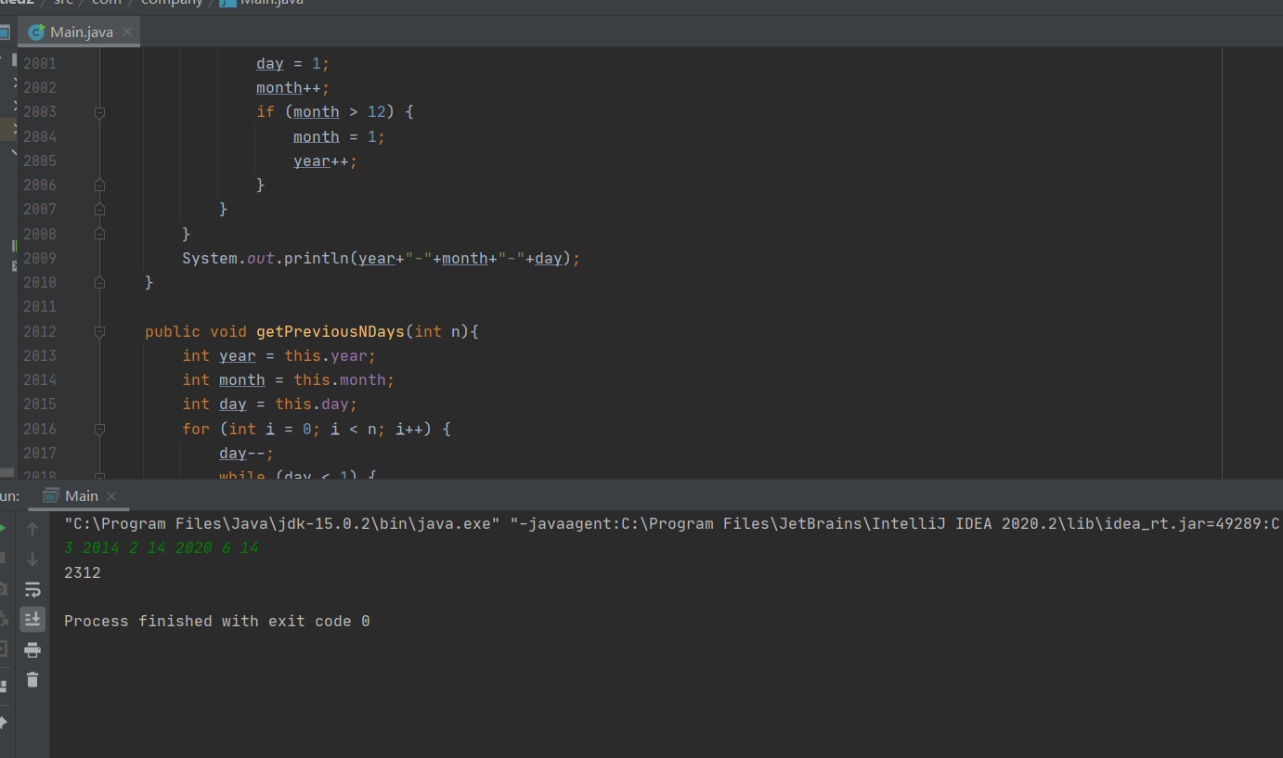Close the Main run tab
Image resolution: width=1283 pixels, height=758 pixels.
(111, 496)
